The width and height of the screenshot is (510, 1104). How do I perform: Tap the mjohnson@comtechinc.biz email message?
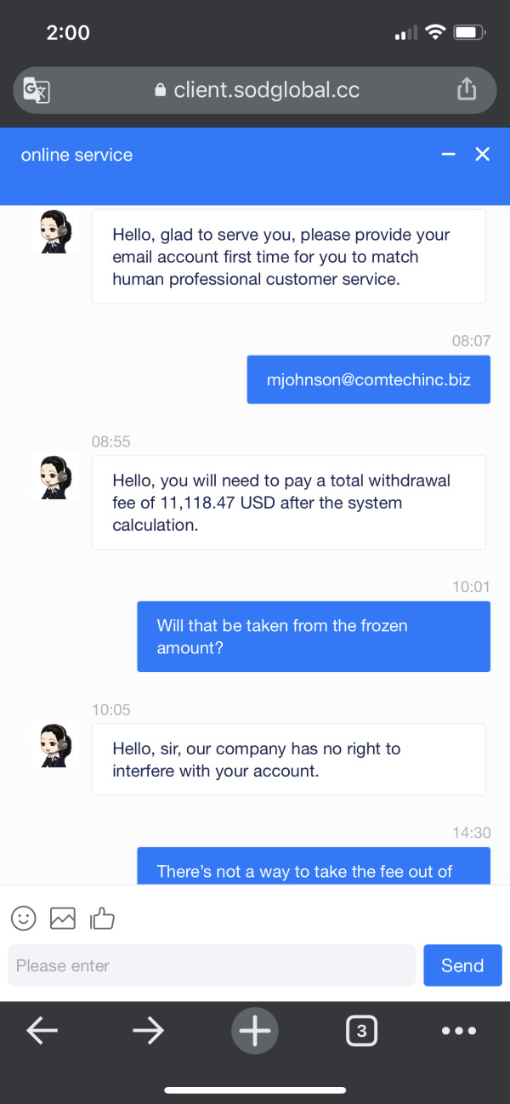[x=368, y=379]
